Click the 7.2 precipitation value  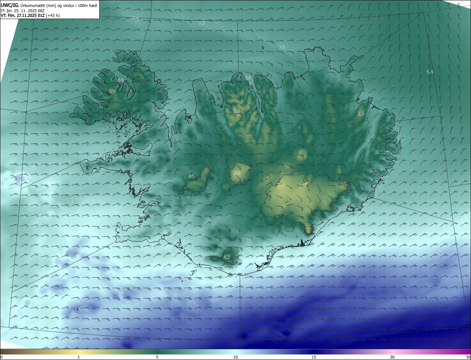(x=202, y=23)
